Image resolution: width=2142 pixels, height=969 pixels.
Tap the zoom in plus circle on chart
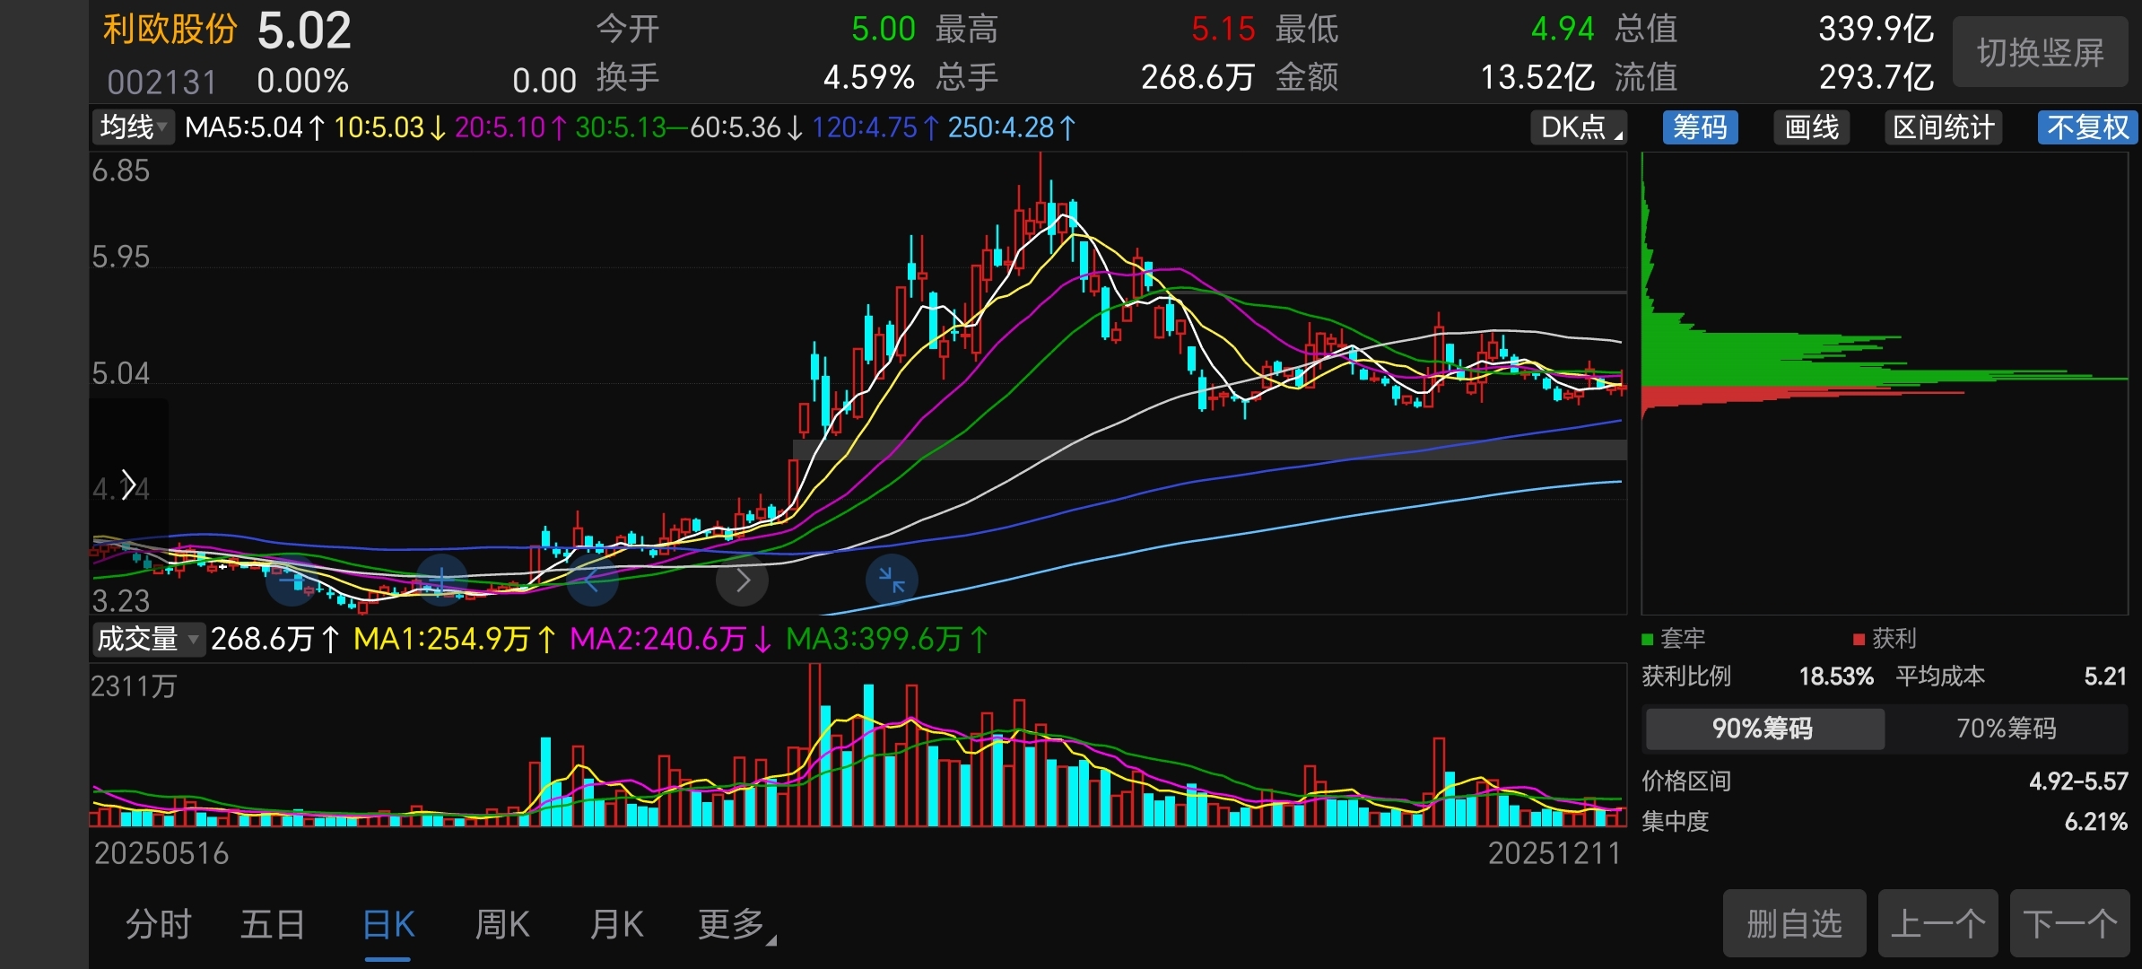tap(441, 581)
